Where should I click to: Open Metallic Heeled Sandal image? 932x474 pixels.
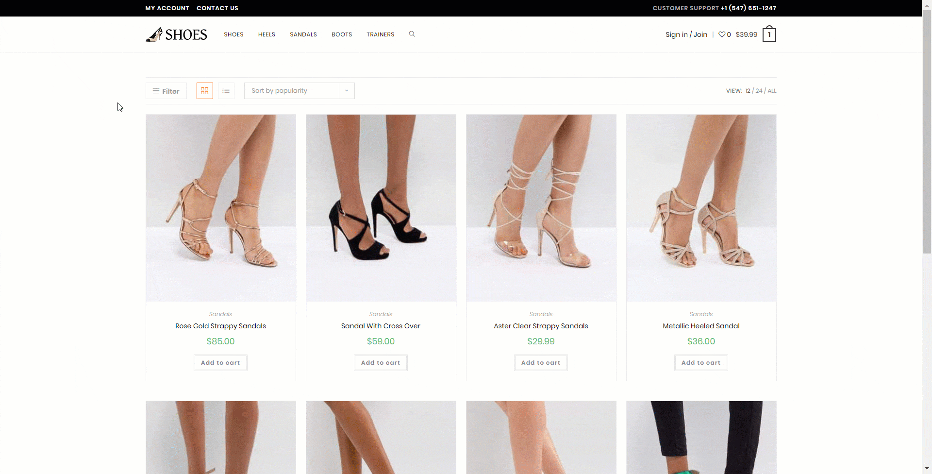pos(701,208)
